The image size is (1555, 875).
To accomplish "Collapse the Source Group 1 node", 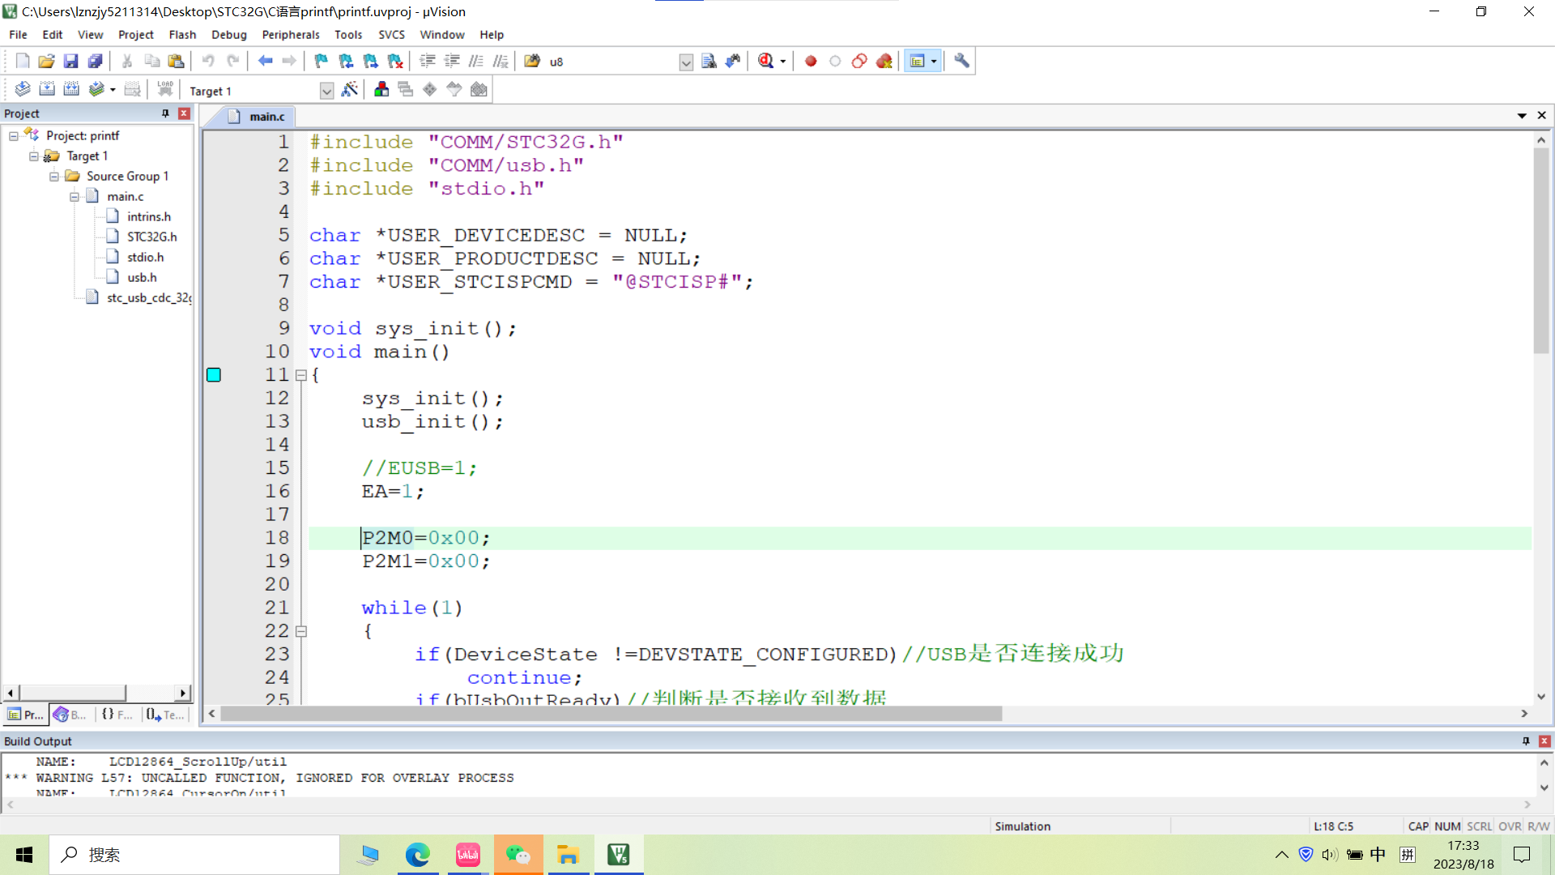I will click(54, 177).
